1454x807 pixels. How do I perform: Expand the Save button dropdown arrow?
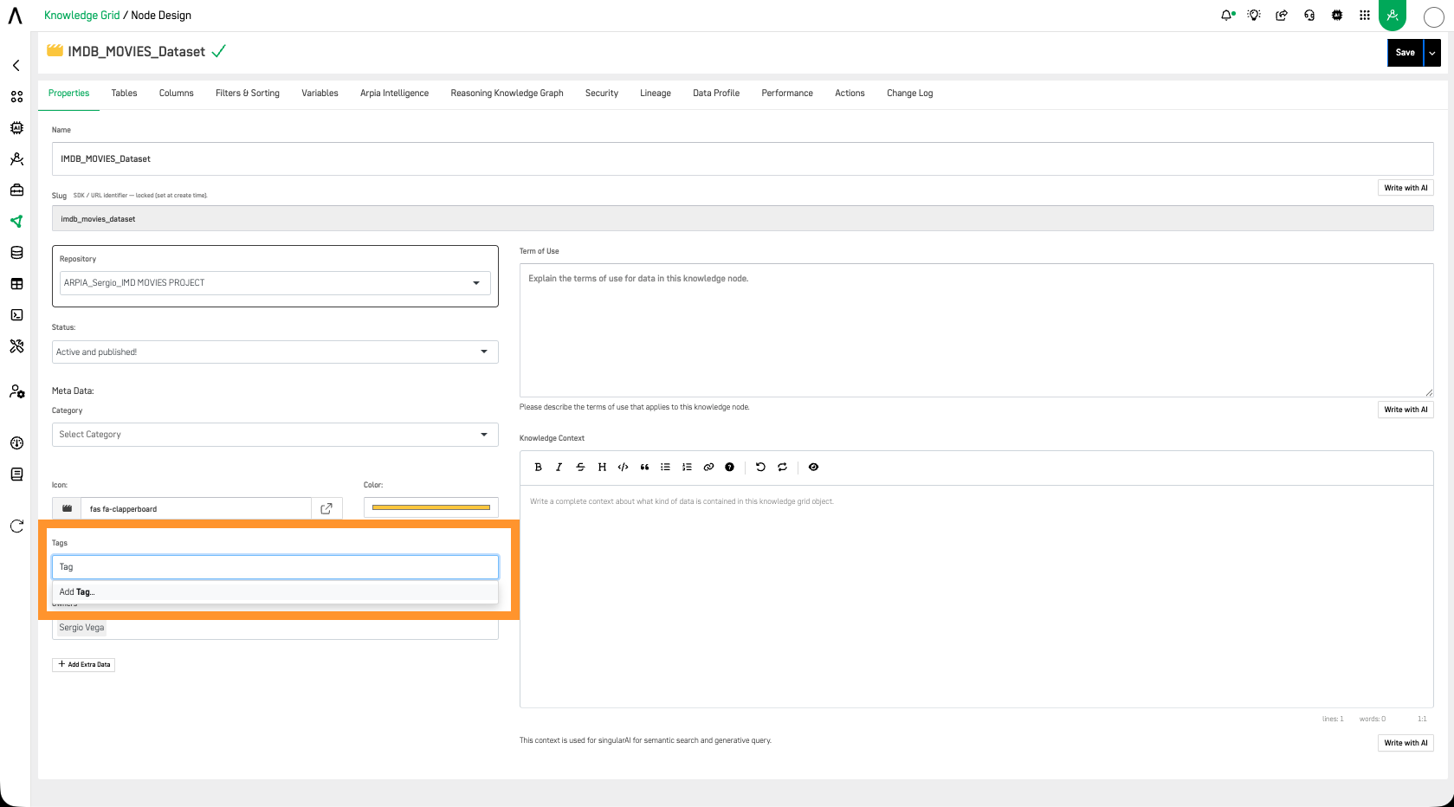point(1432,53)
